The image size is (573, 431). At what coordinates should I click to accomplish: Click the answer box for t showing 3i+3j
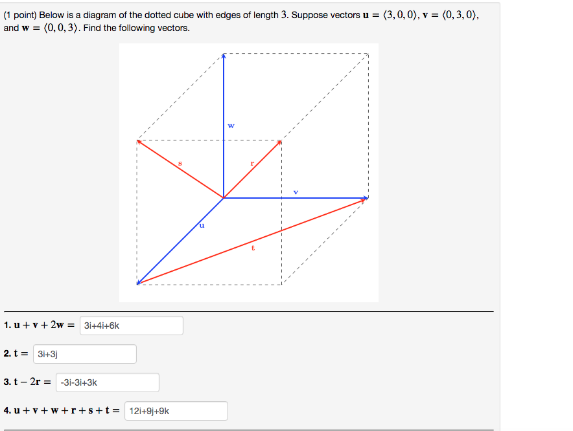pyautogui.click(x=84, y=354)
